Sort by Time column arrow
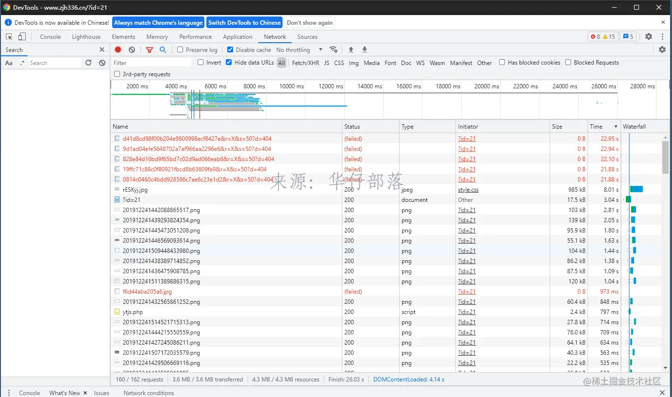The height and width of the screenshot is (397, 672). pyautogui.click(x=616, y=127)
